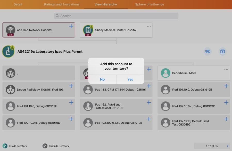Go to next page of hierarchy results

click(x=227, y=146)
